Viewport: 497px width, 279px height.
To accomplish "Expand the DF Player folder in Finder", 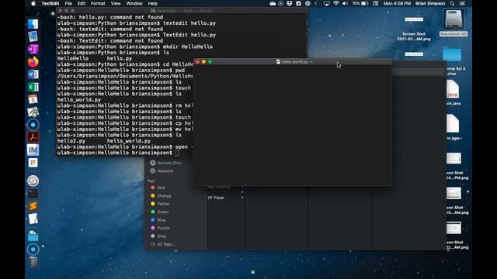I will click(x=242, y=198).
